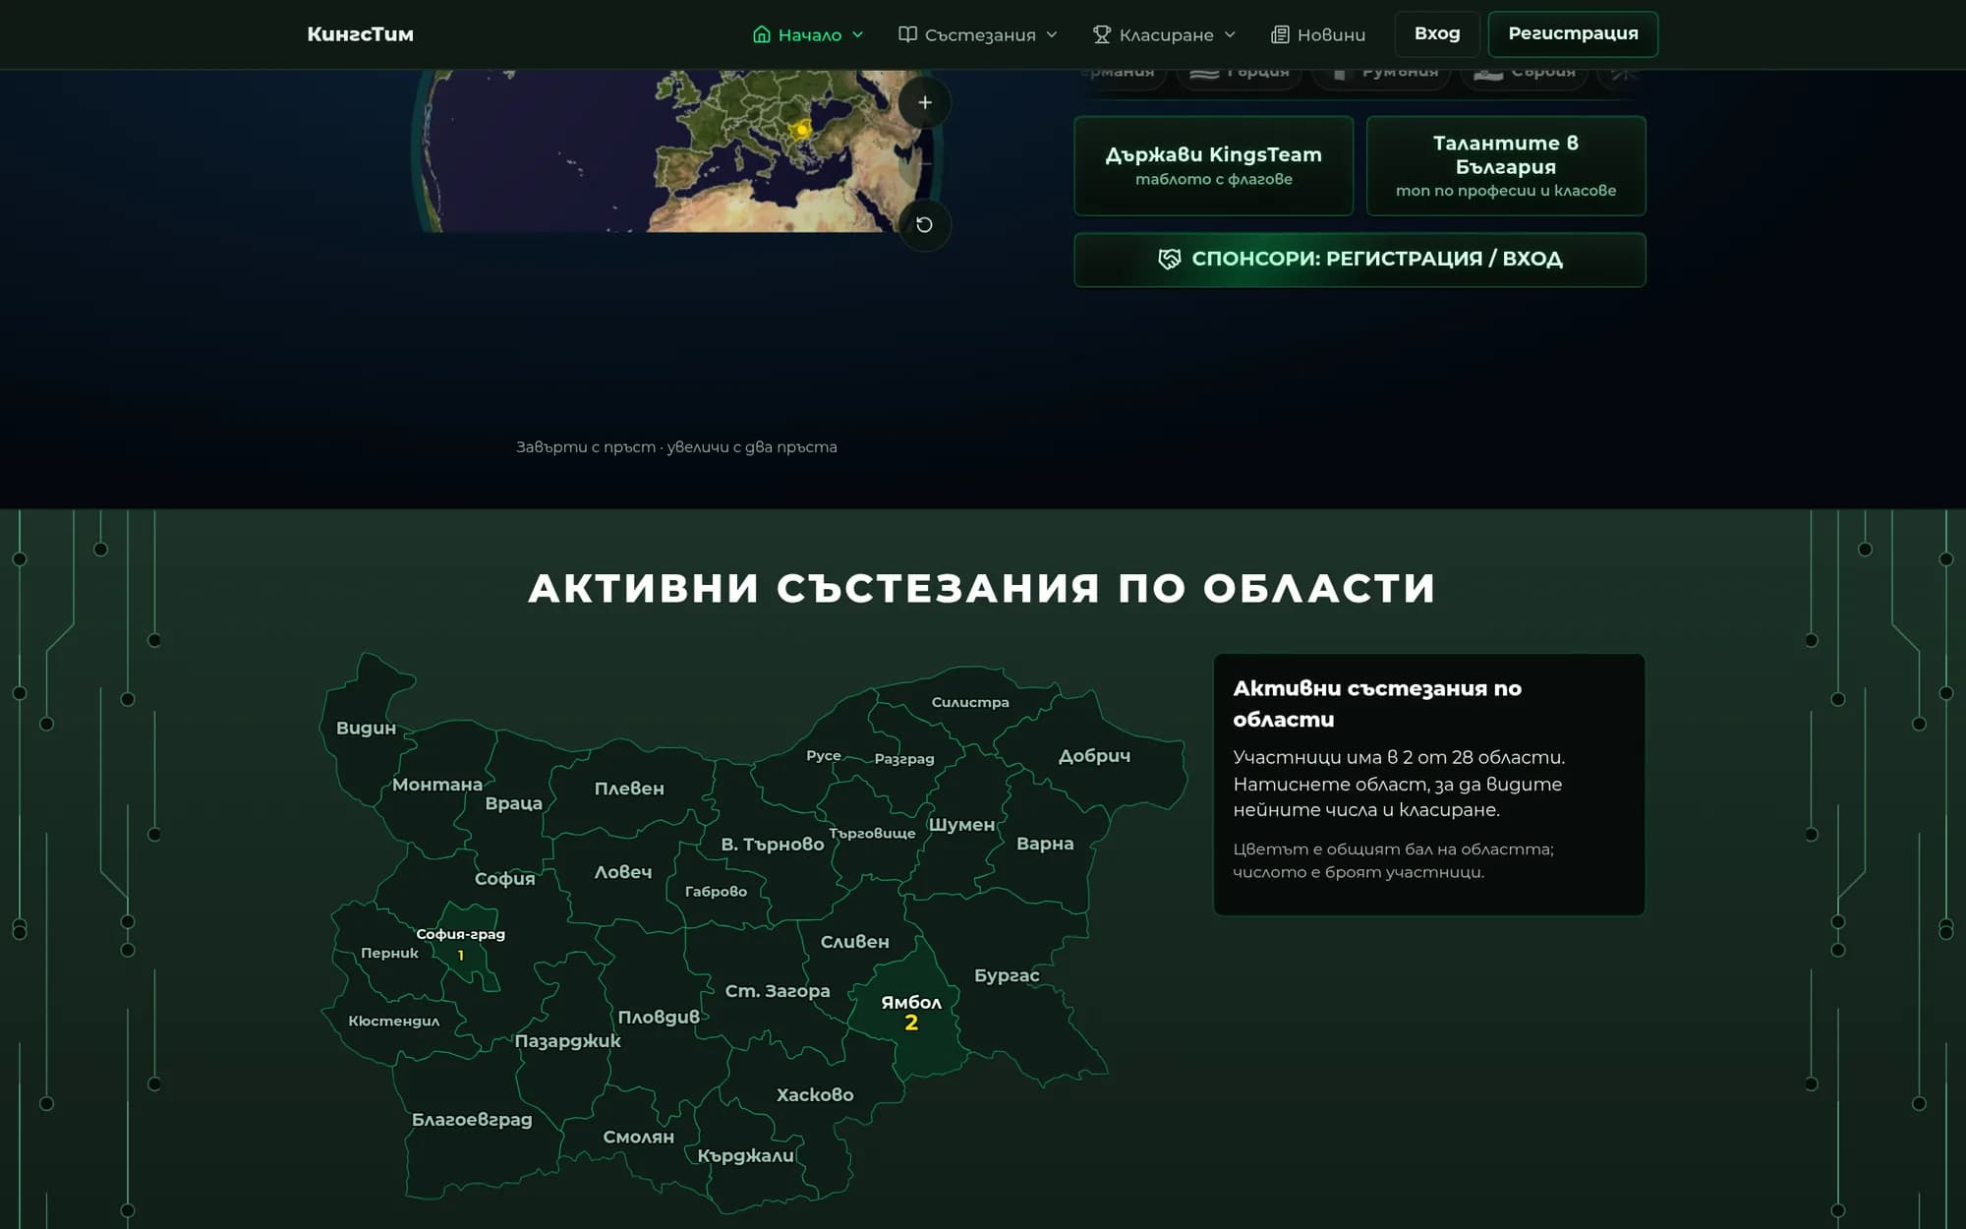
Task: Click the КингсТим site logo
Action: [x=360, y=34]
